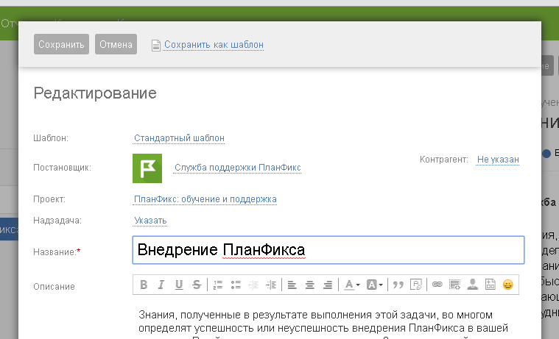Image resolution: width=559 pixels, height=339 pixels.
Task: Open Служба поддержки ПланФикс link
Action: 237,168
